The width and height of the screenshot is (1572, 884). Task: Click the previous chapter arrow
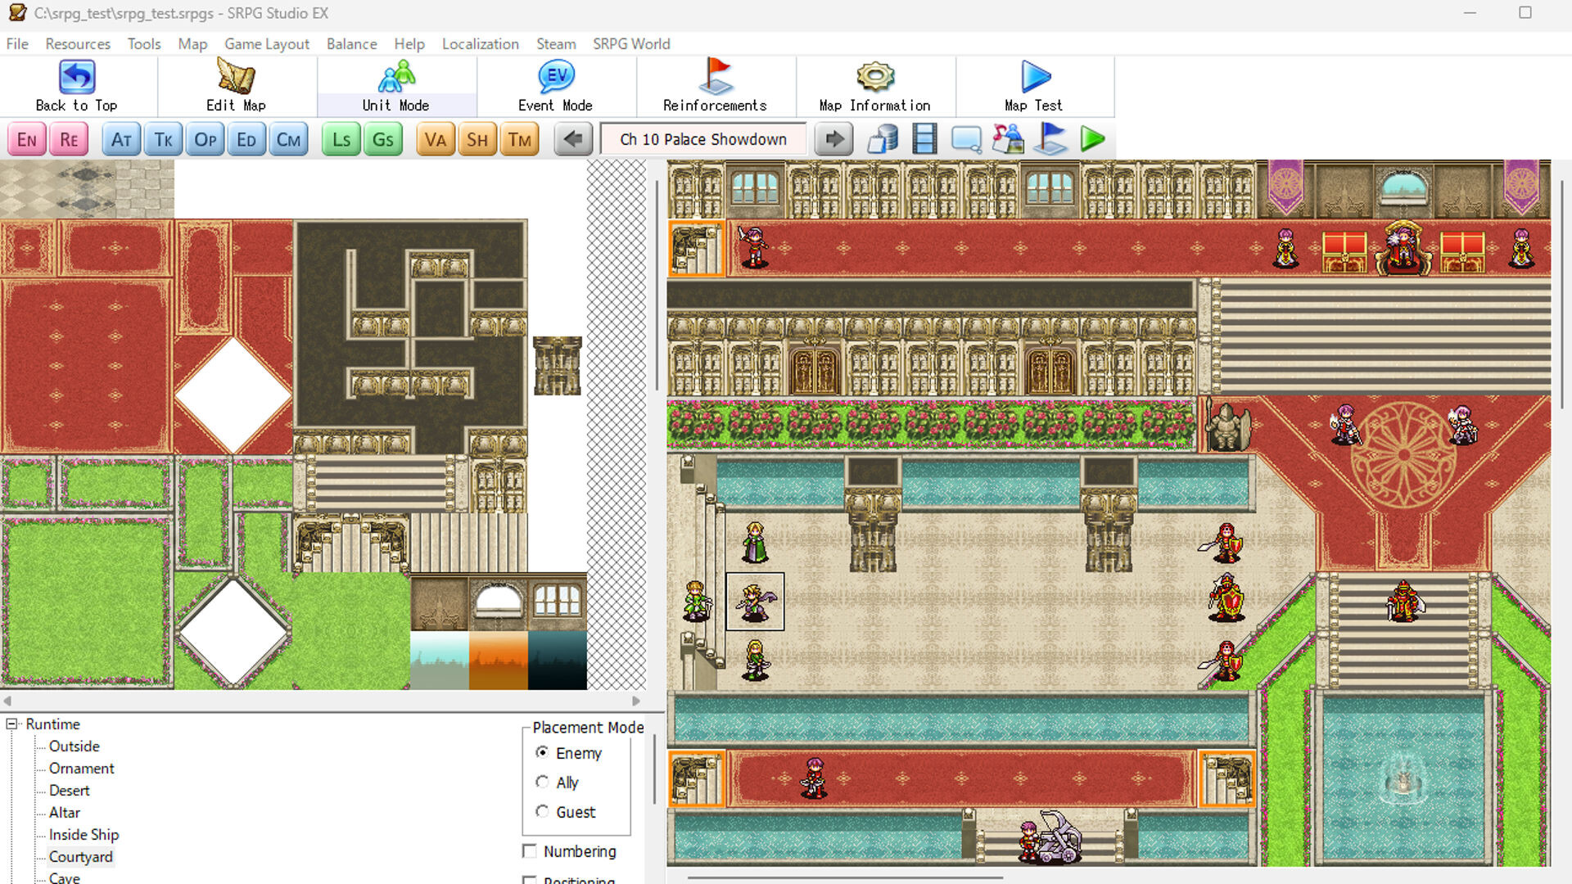tap(573, 138)
